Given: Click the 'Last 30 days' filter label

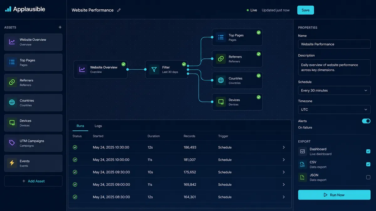Looking at the screenshot, I should pyautogui.click(x=170, y=72).
